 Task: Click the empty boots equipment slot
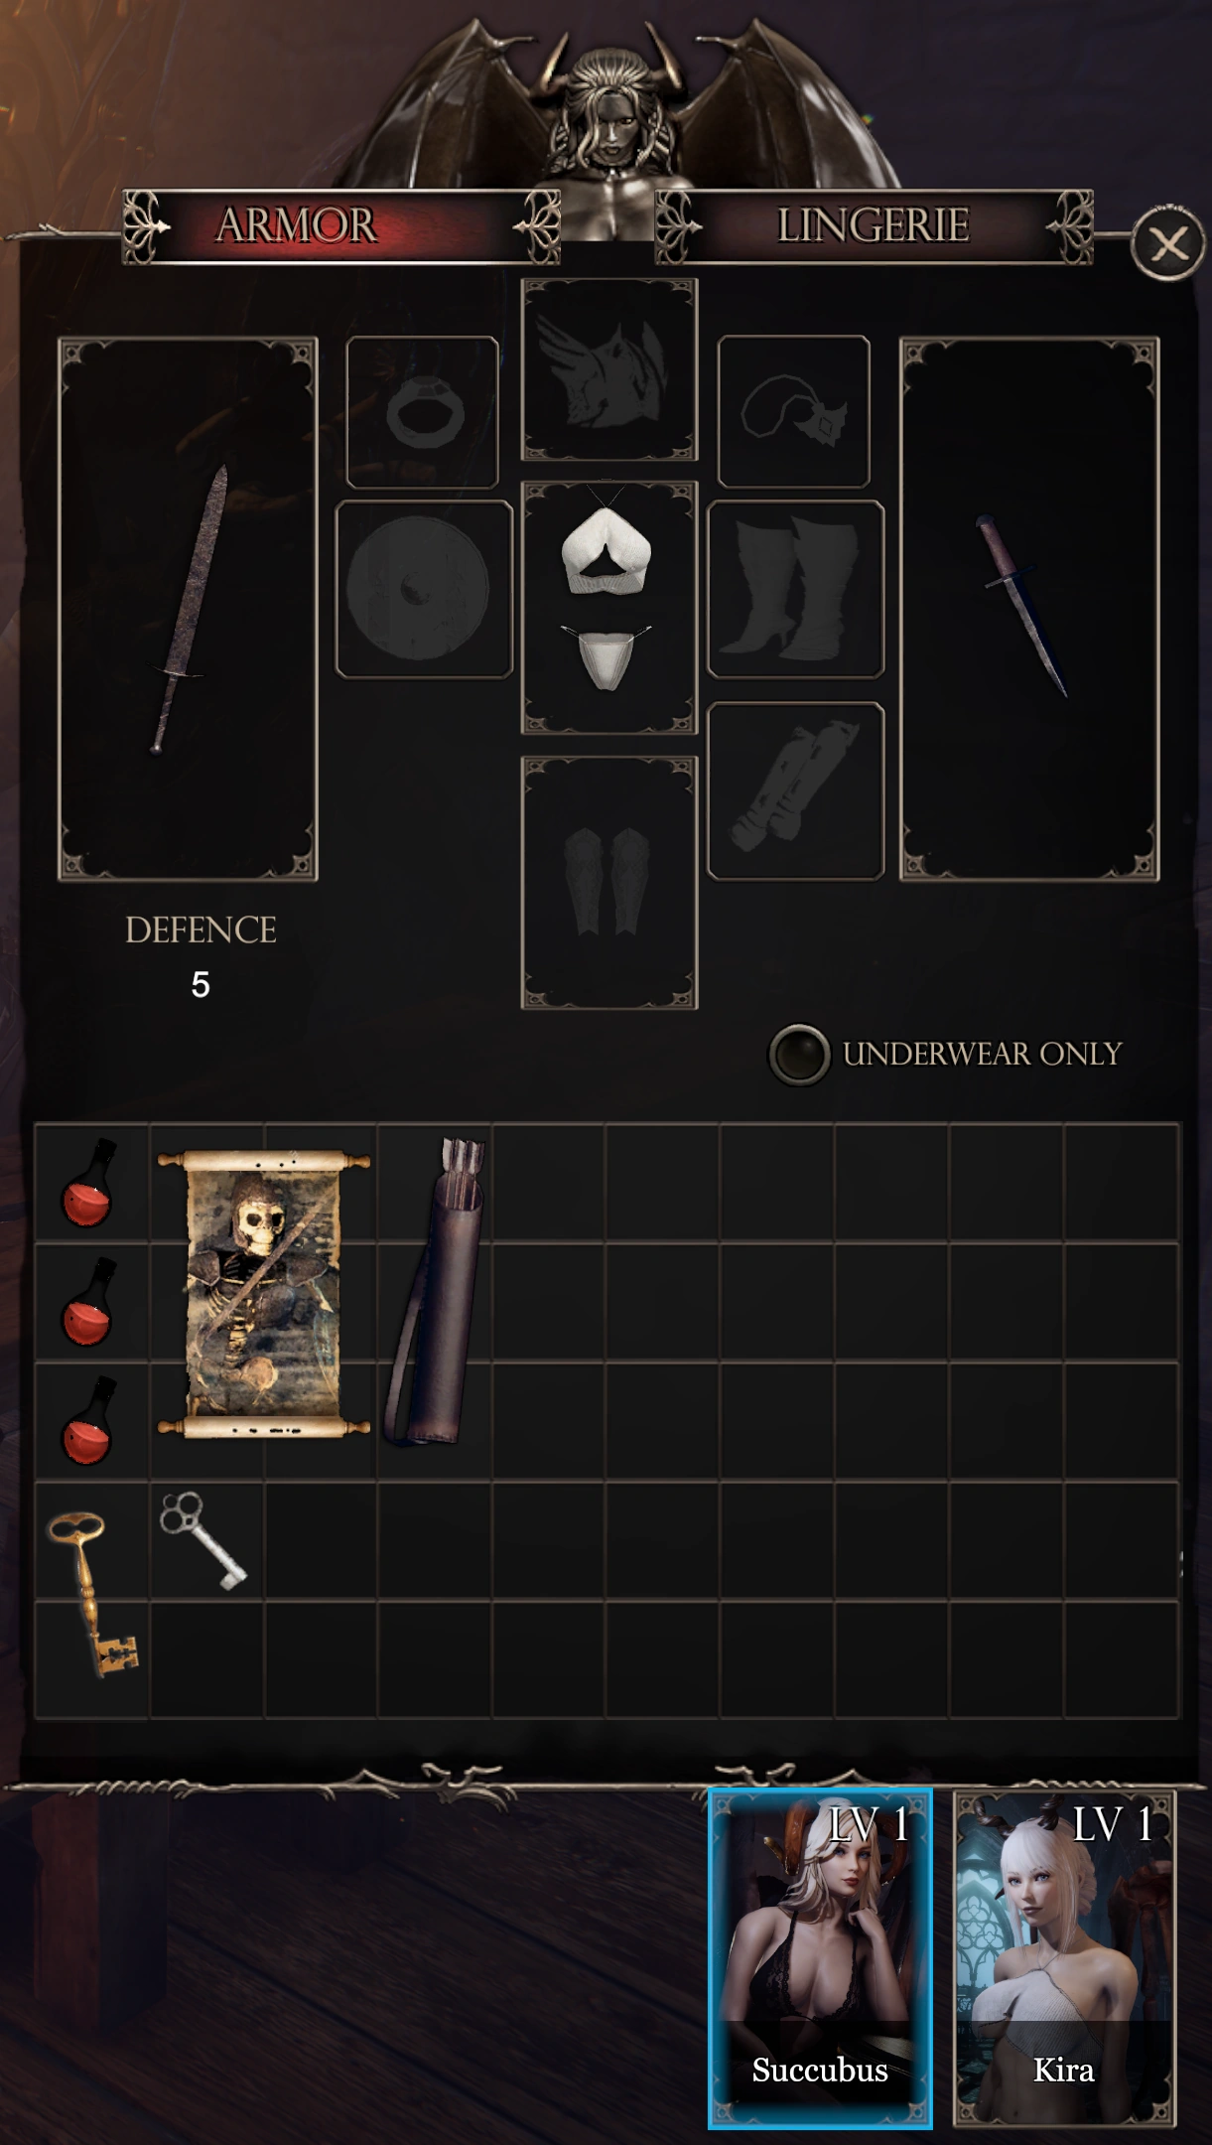click(x=795, y=590)
